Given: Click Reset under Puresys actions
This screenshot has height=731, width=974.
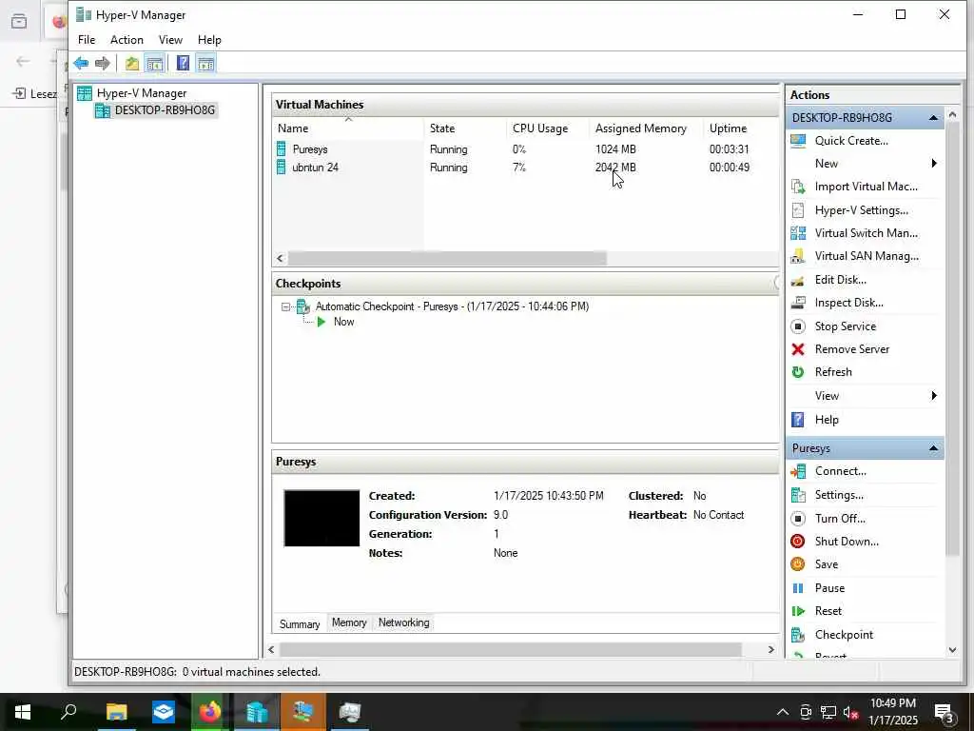Looking at the screenshot, I should (828, 611).
